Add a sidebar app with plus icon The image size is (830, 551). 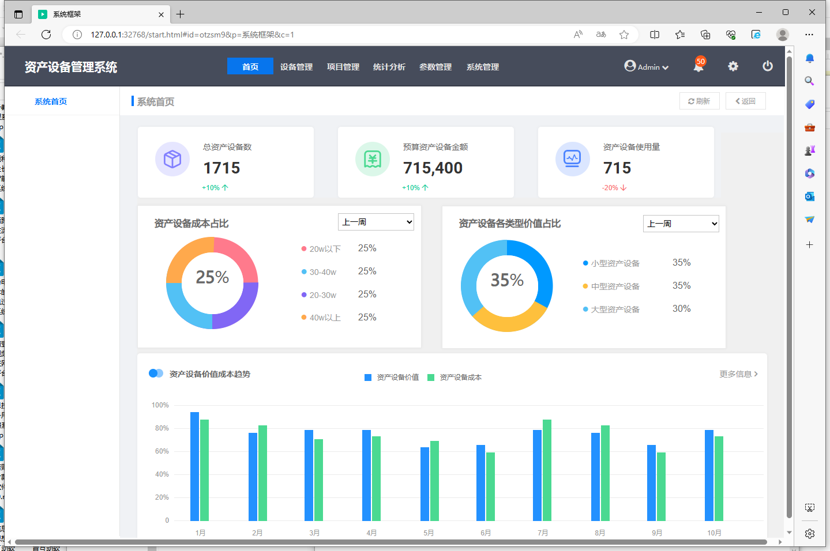coord(810,245)
